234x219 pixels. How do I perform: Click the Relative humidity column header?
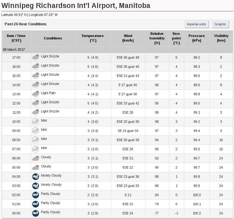click(x=157, y=38)
